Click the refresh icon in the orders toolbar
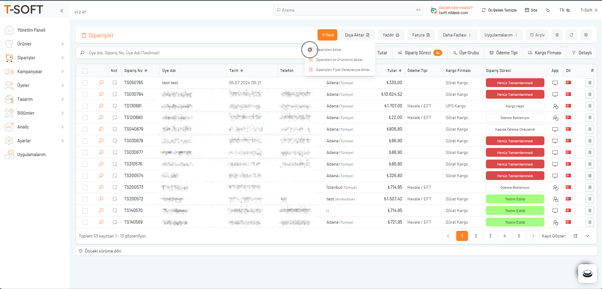The width and height of the screenshot is (602, 289). [x=571, y=35]
